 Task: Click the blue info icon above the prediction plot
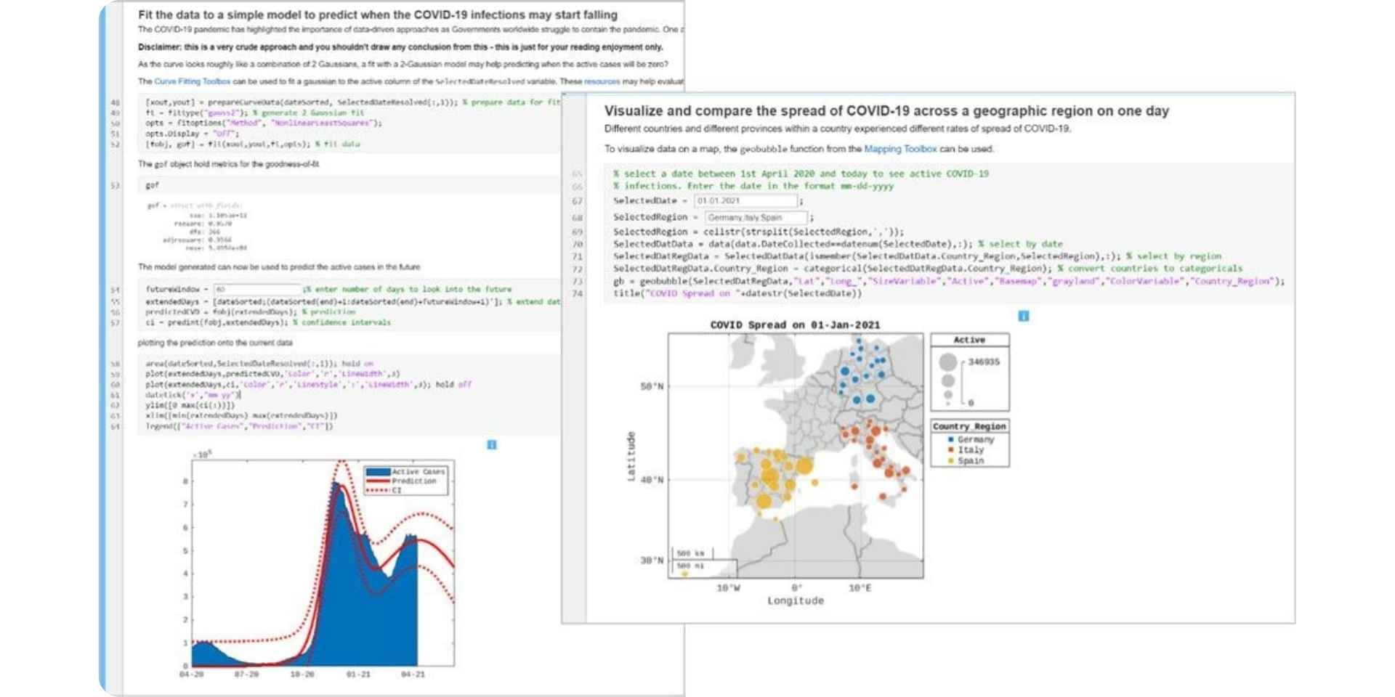[x=492, y=444]
